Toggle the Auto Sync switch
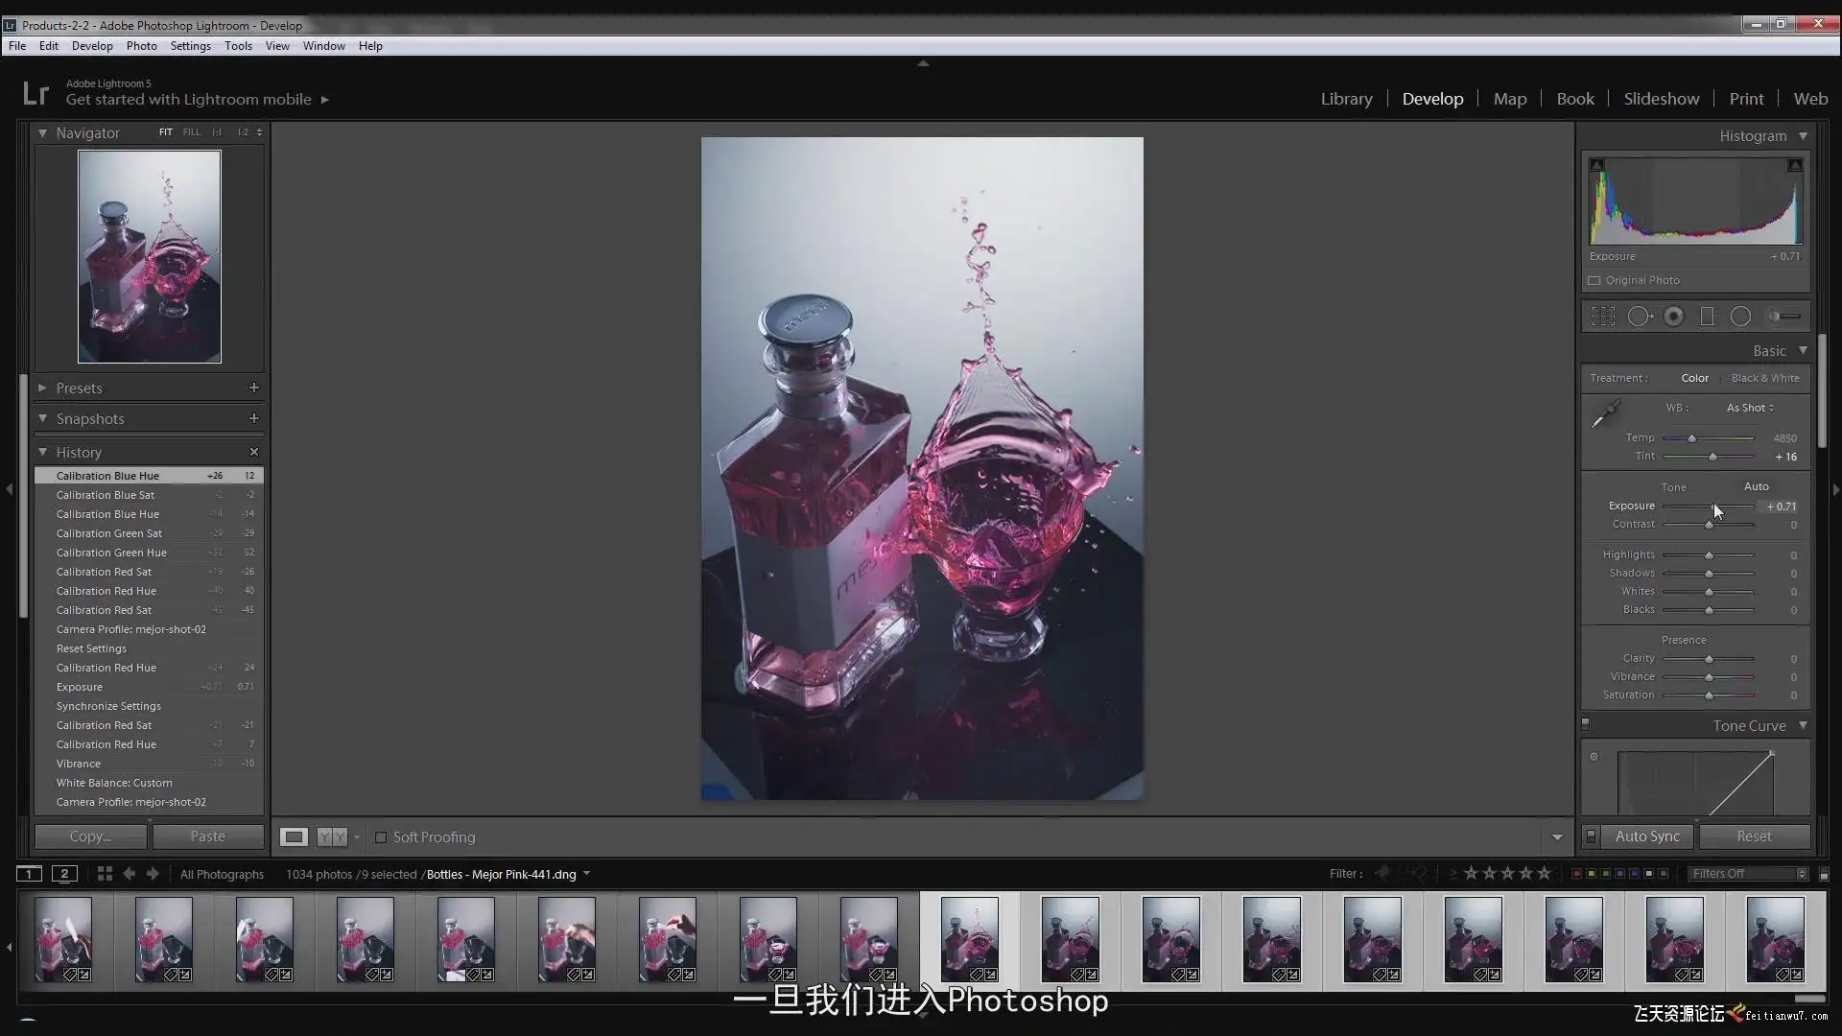1842x1036 pixels. tap(1591, 836)
